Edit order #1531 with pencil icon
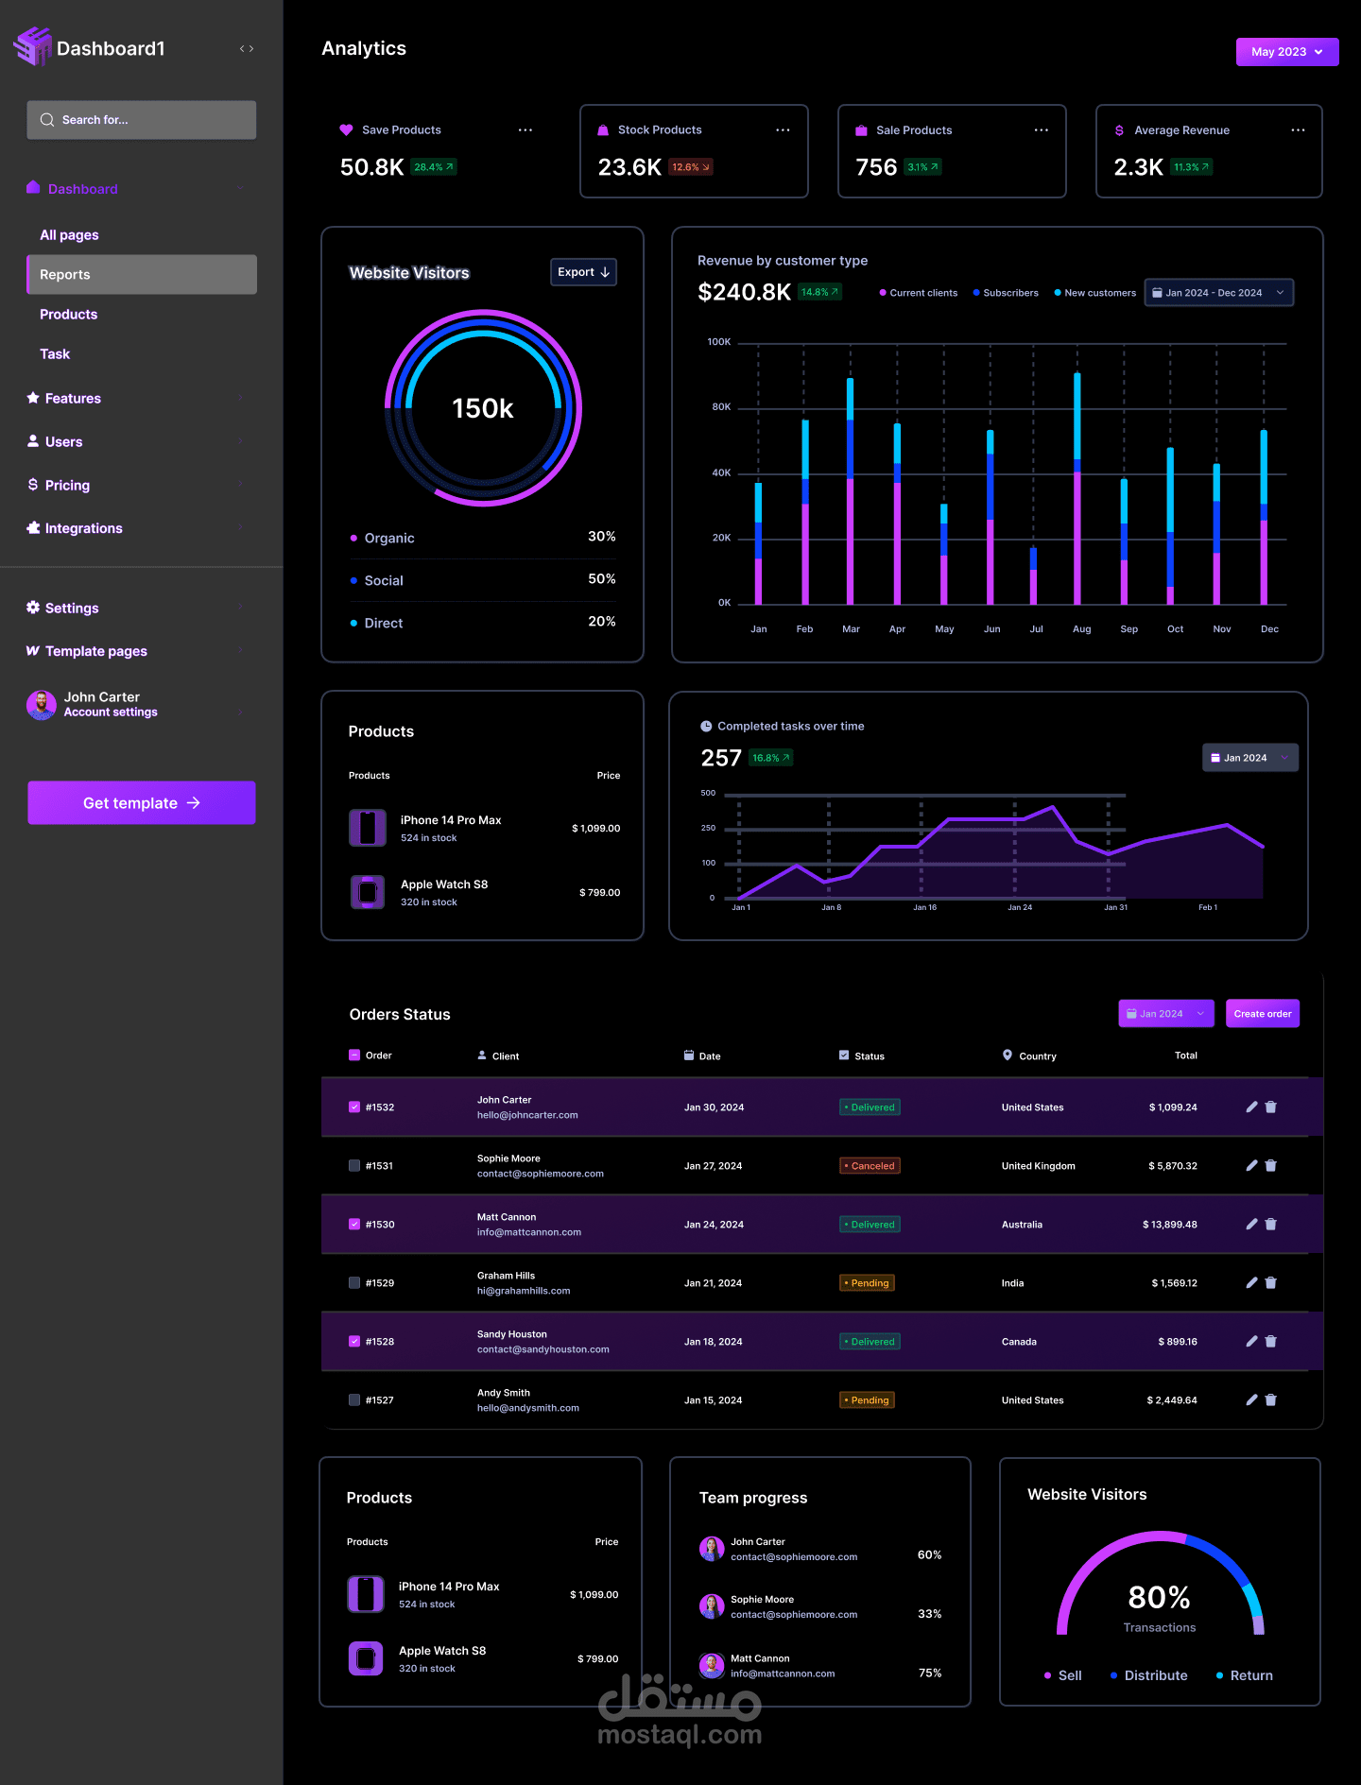The height and width of the screenshot is (1785, 1361). (1251, 1165)
